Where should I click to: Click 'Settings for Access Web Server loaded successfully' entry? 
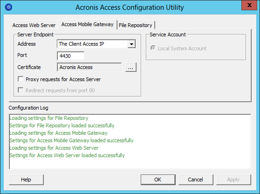(x=67, y=155)
